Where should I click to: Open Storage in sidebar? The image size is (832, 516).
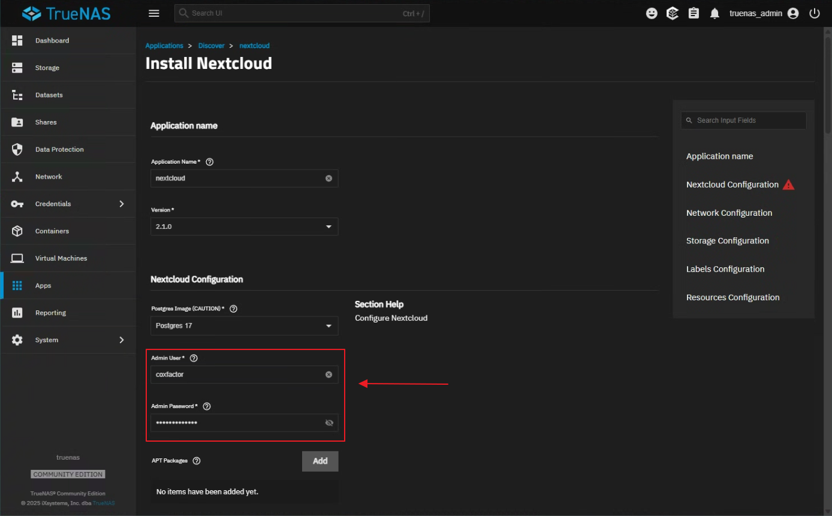click(68, 68)
